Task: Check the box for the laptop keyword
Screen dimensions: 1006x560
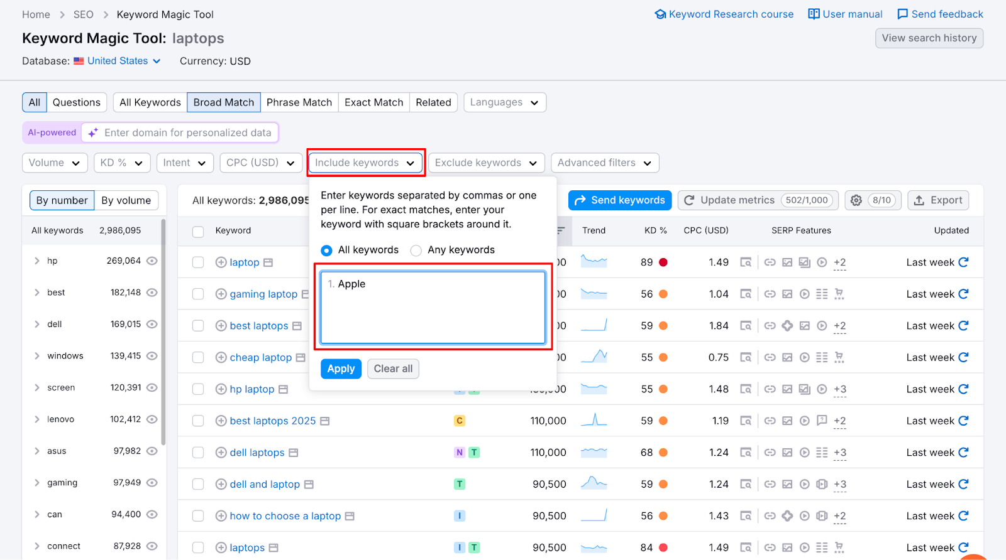Action: click(198, 262)
